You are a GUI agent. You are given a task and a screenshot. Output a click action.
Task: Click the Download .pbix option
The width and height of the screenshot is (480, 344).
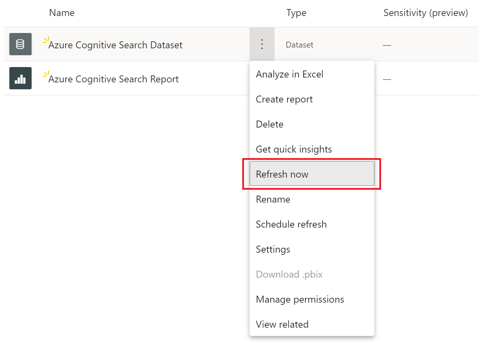[x=289, y=275]
